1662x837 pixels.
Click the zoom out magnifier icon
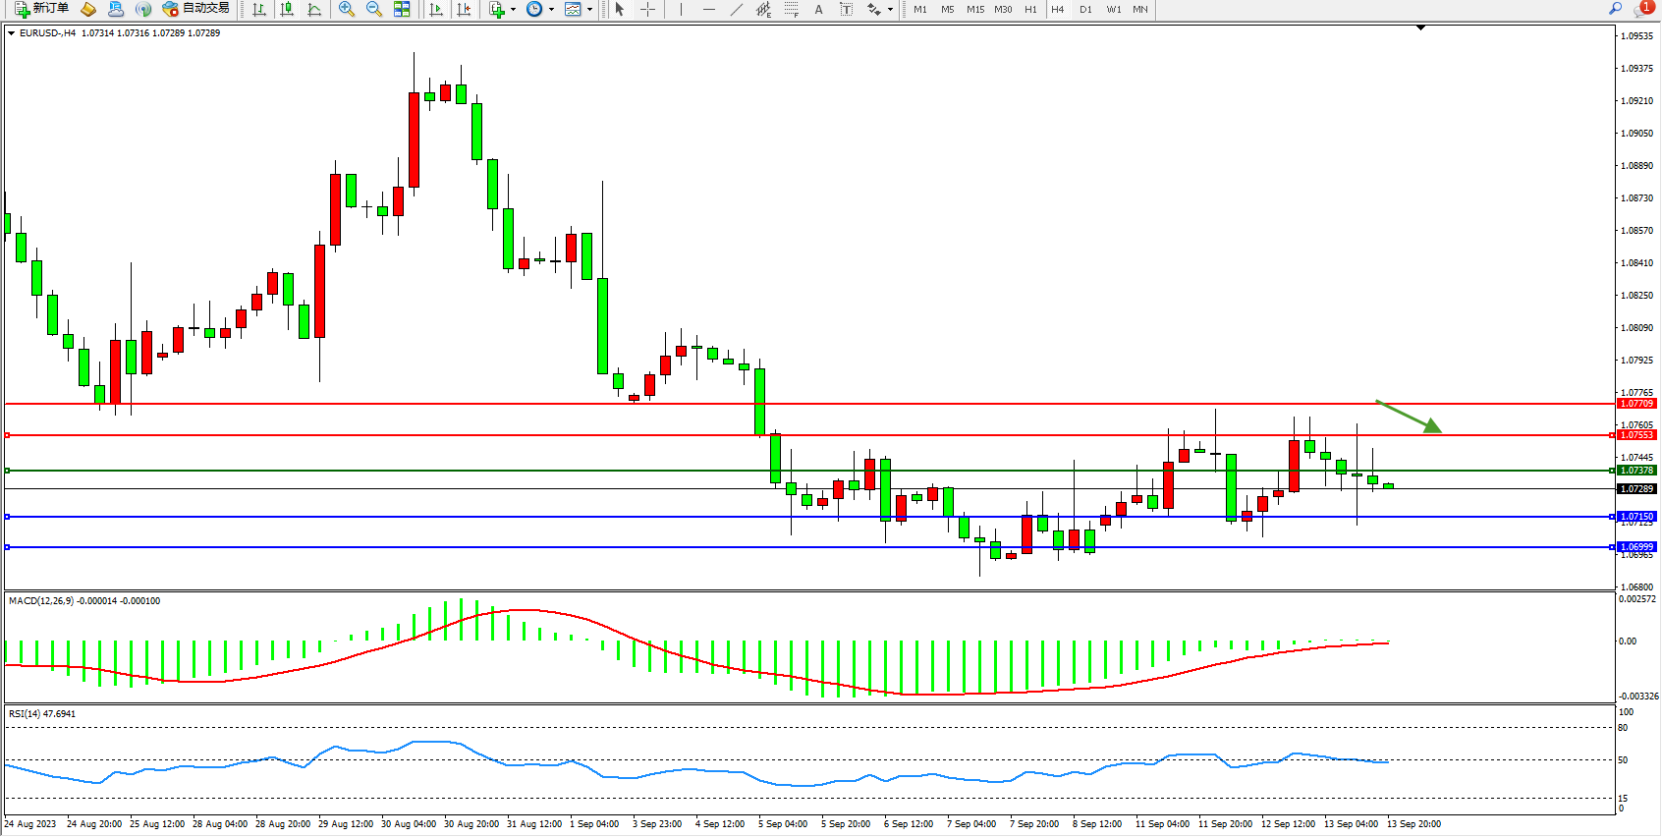(373, 9)
